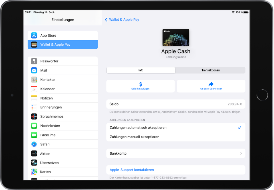Tap the Einstellungen title
This screenshot has height=190, width=274.
63,20
